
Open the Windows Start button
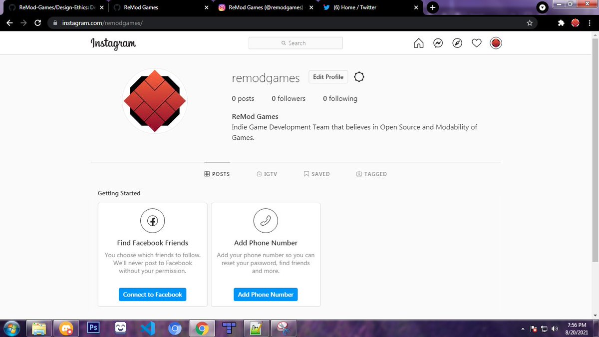tap(11, 328)
